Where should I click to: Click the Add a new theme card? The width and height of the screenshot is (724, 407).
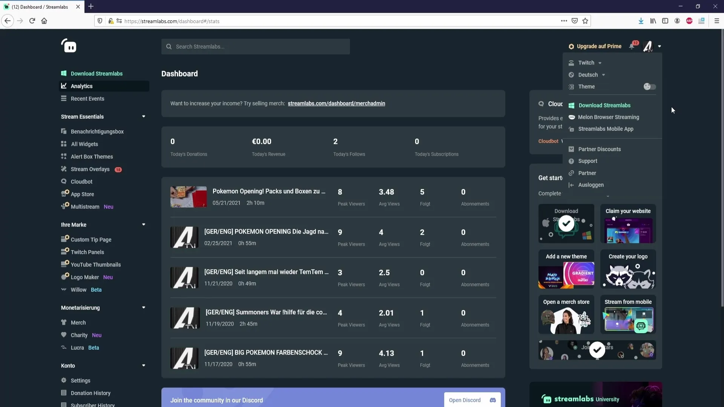(566, 269)
